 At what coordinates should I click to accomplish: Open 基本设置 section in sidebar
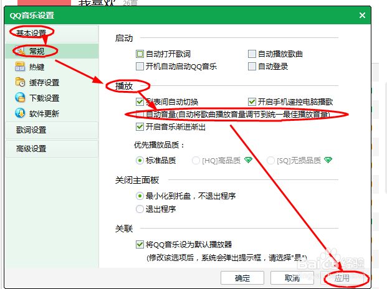[52, 33]
